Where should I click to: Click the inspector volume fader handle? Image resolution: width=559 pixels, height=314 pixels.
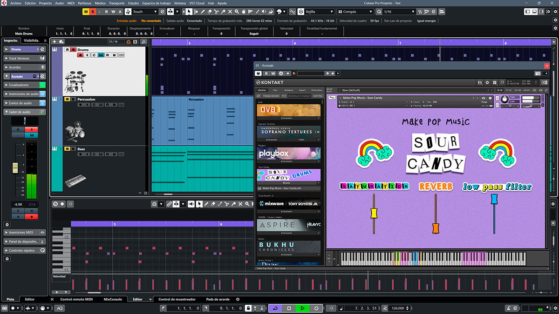14,168
